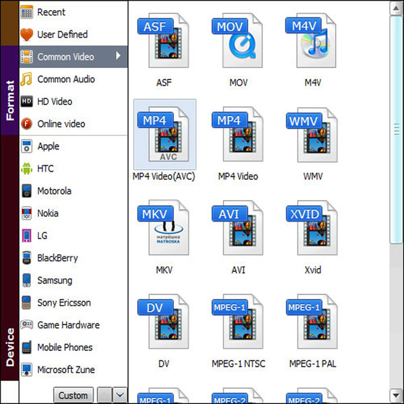Image resolution: width=404 pixels, height=404 pixels.
Task: Click the Sony Ericsson phone icon
Action: [26, 302]
